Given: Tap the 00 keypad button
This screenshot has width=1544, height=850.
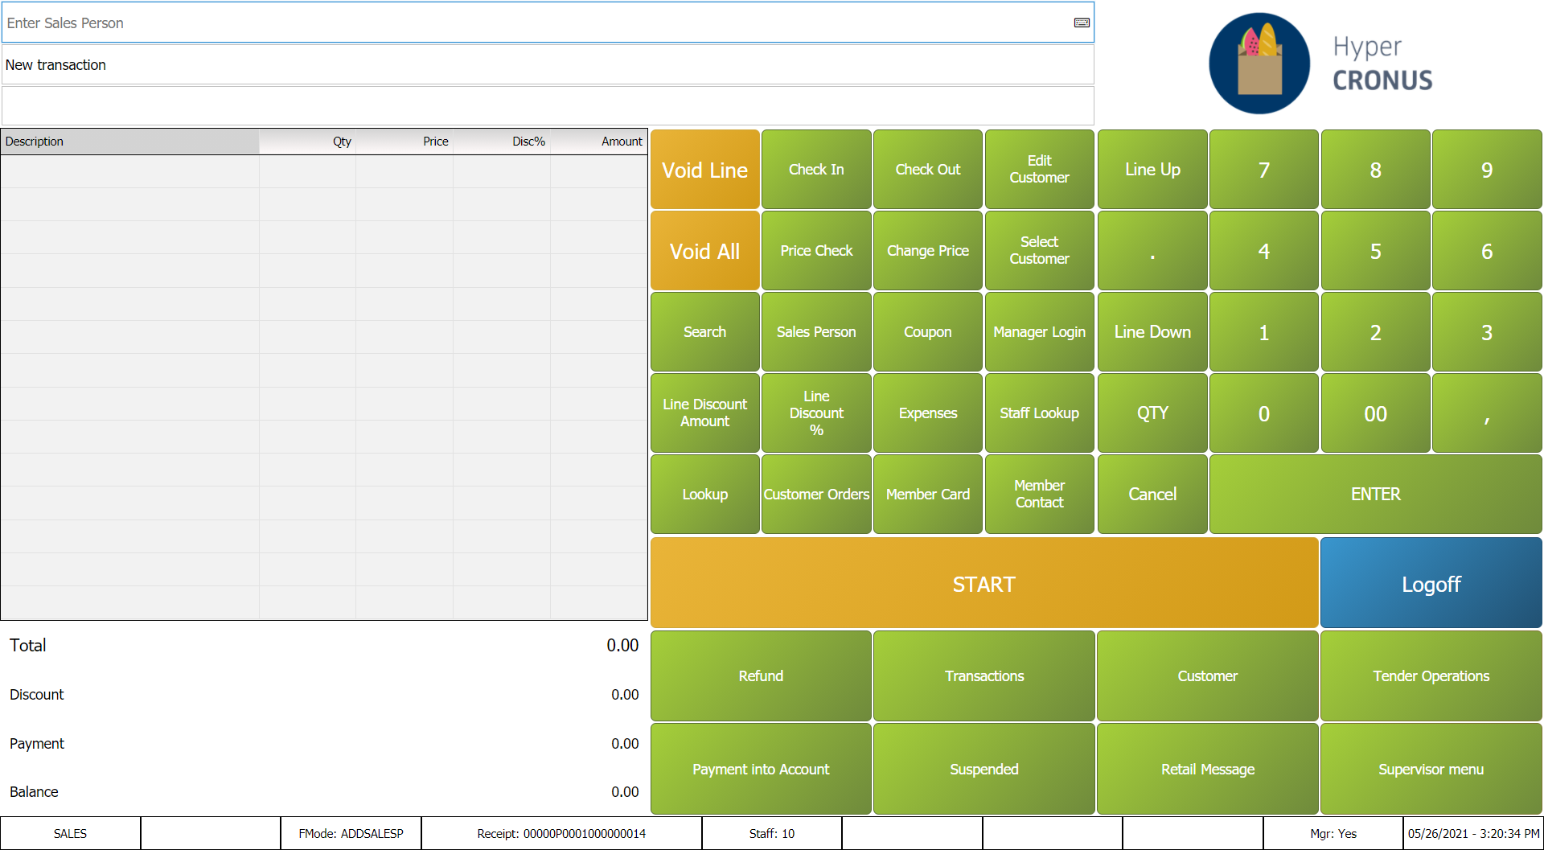Looking at the screenshot, I should [1375, 413].
